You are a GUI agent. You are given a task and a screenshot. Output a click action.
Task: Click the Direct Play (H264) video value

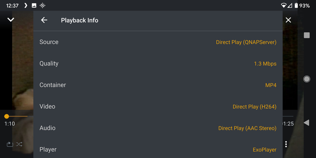pos(254,107)
